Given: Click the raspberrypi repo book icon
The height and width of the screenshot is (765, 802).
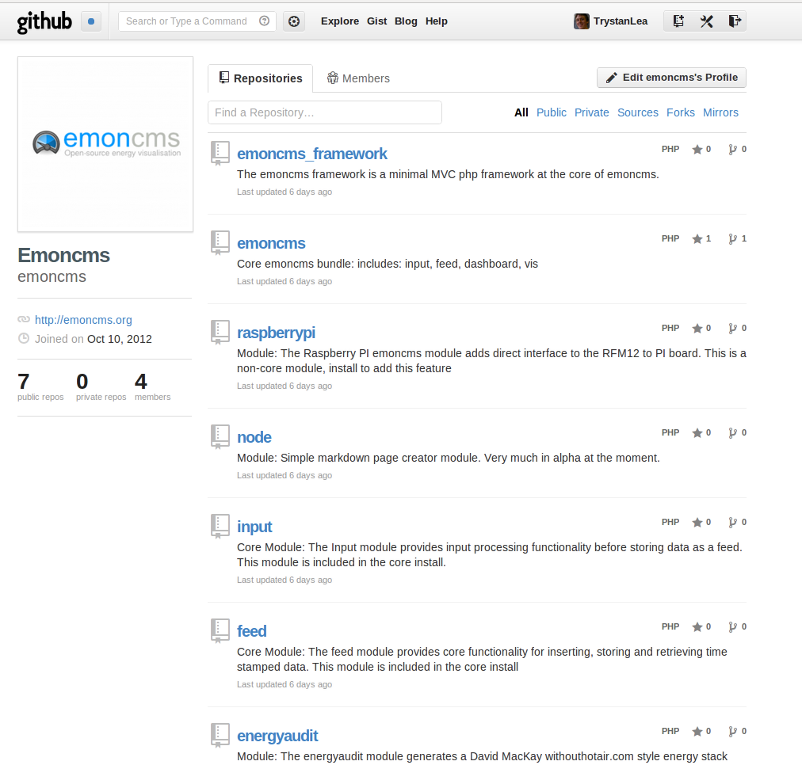Looking at the screenshot, I should 220,332.
